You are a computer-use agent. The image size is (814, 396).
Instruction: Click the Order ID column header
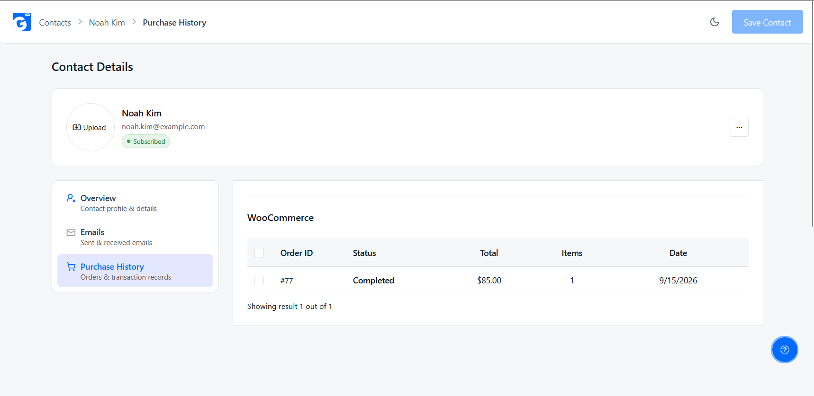297,253
